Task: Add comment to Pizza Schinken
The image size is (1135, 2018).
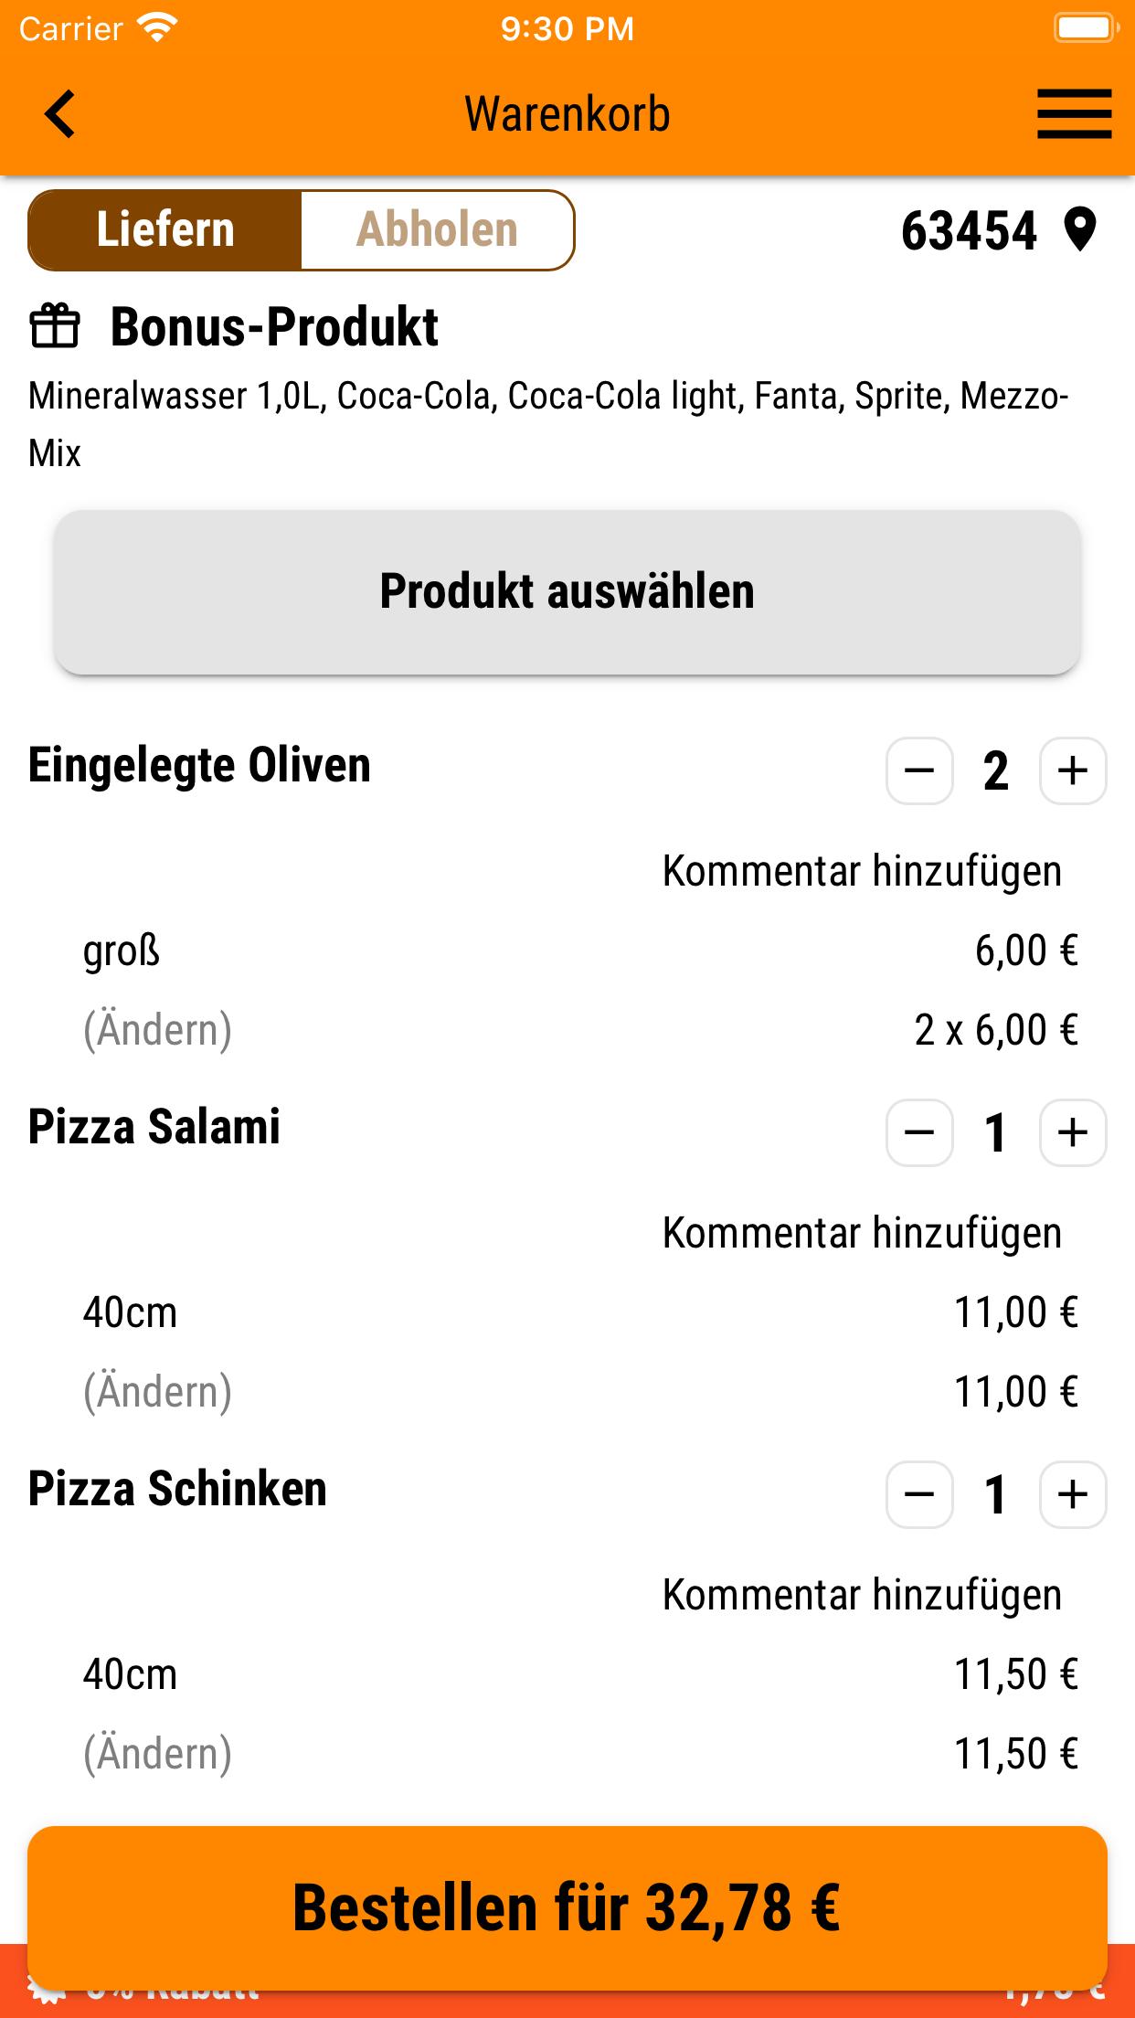Action: (862, 1595)
